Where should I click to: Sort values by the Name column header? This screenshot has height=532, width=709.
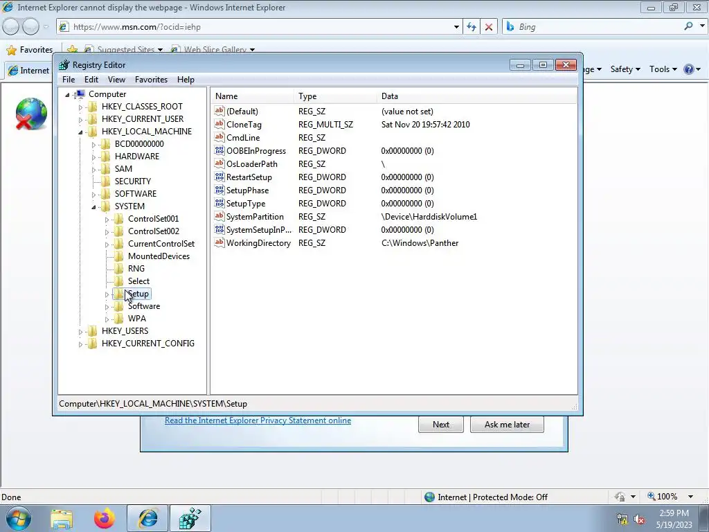point(252,96)
